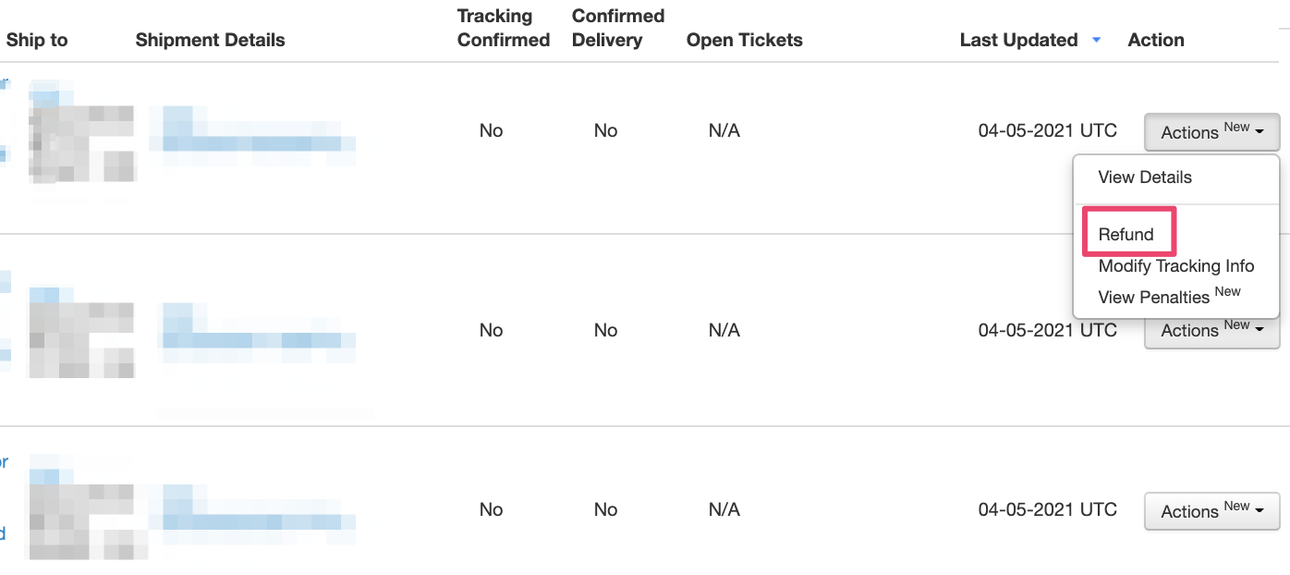Sort by the Tracking Confirmed column

tap(503, 28)
